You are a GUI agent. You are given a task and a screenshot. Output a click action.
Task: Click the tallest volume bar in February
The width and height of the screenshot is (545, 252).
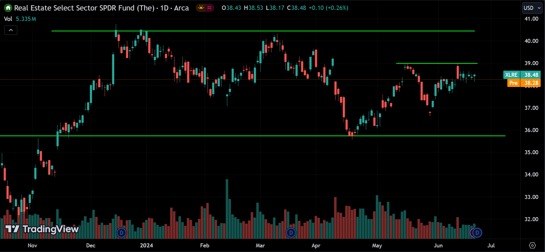coord(227,209)
